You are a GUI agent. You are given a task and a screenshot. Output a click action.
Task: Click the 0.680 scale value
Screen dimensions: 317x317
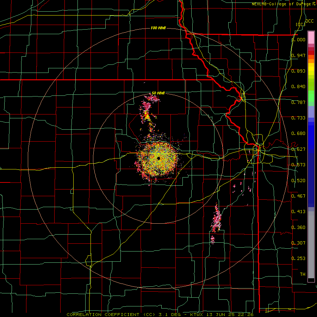coord(298,133)
